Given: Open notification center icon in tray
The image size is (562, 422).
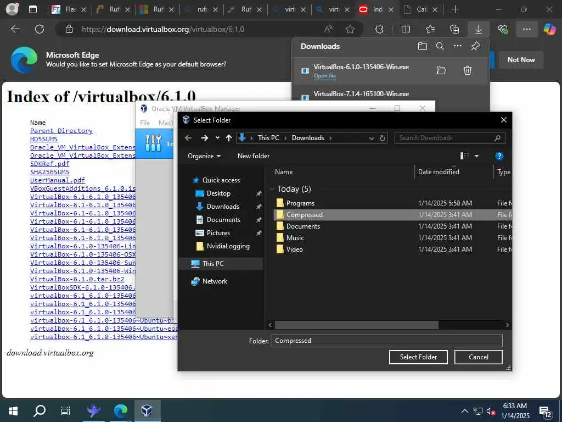Looking at the screenshot, I should point(546,412).
